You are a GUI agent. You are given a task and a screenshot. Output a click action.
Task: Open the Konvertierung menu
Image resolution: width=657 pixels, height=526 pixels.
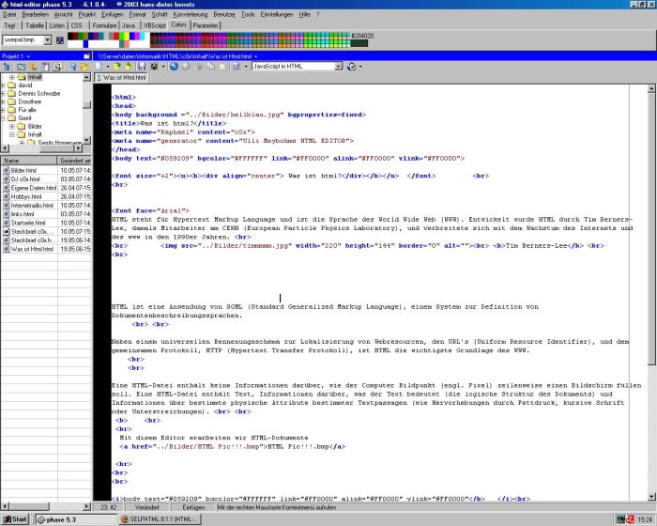(191, 15)
